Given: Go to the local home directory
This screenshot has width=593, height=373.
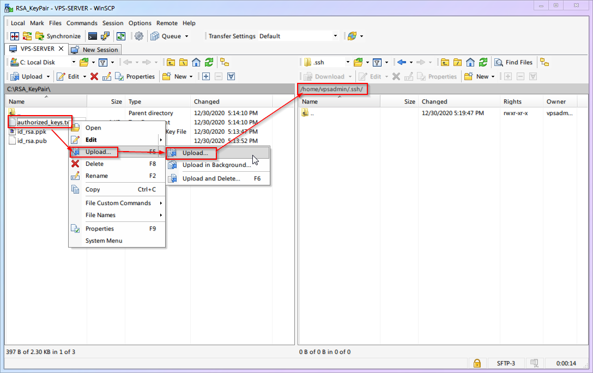Looking at the screenshot, I should click(x=196, y=62).
